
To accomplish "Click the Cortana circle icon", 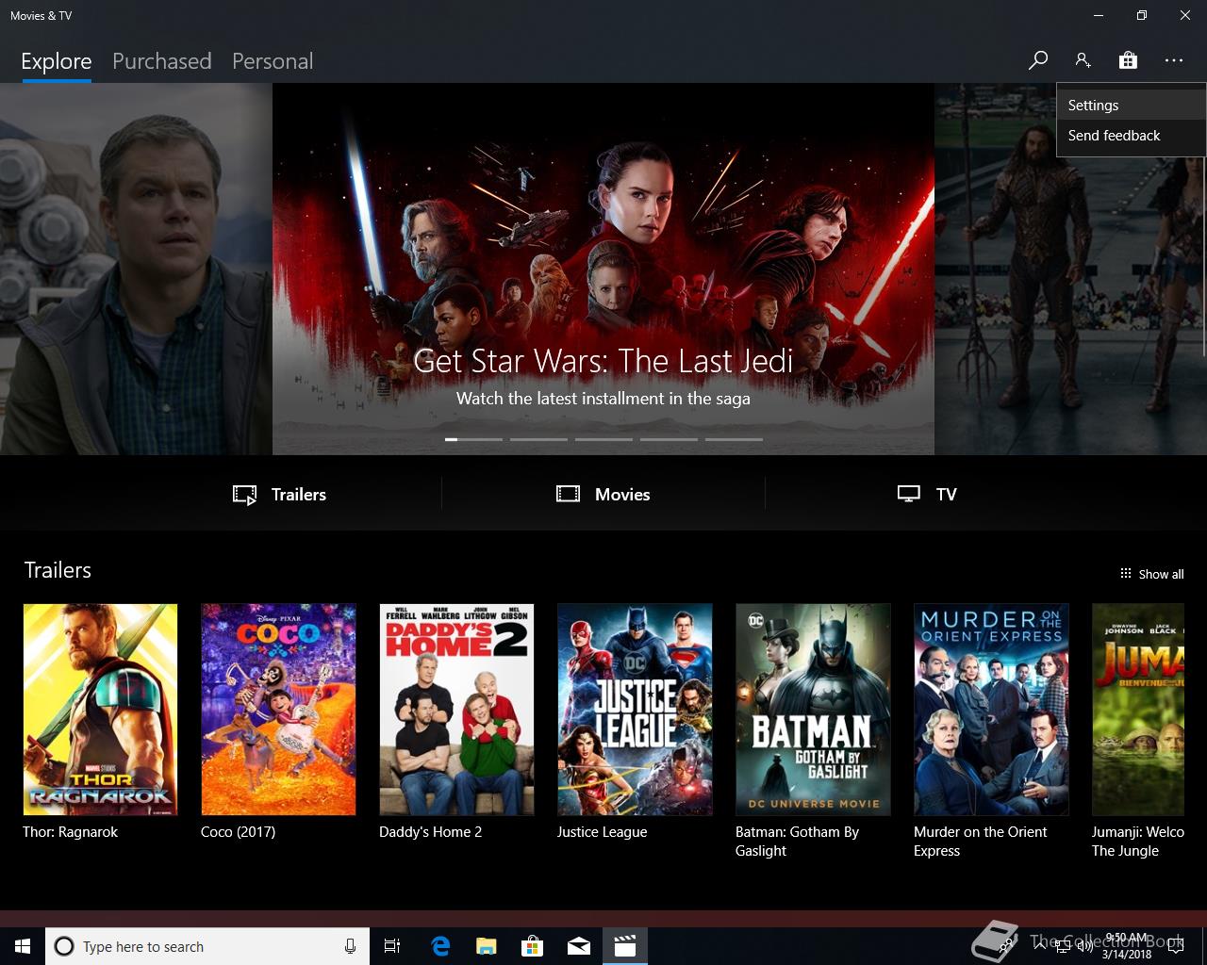I will [x=64, y=946].
